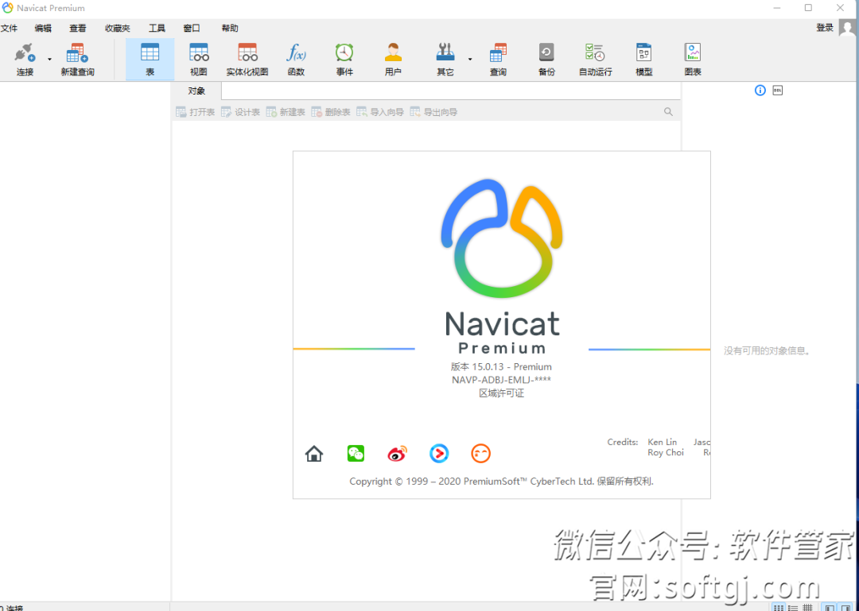Screen dimensions: 859x611
Task: Open the Charts (图表) toolbar icon
Action: click(693, 52)
